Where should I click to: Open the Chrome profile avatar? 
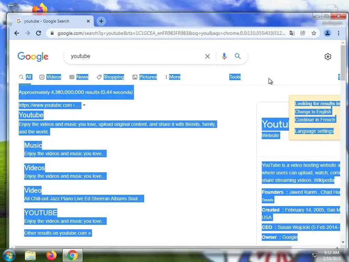(x=328, y=33)
